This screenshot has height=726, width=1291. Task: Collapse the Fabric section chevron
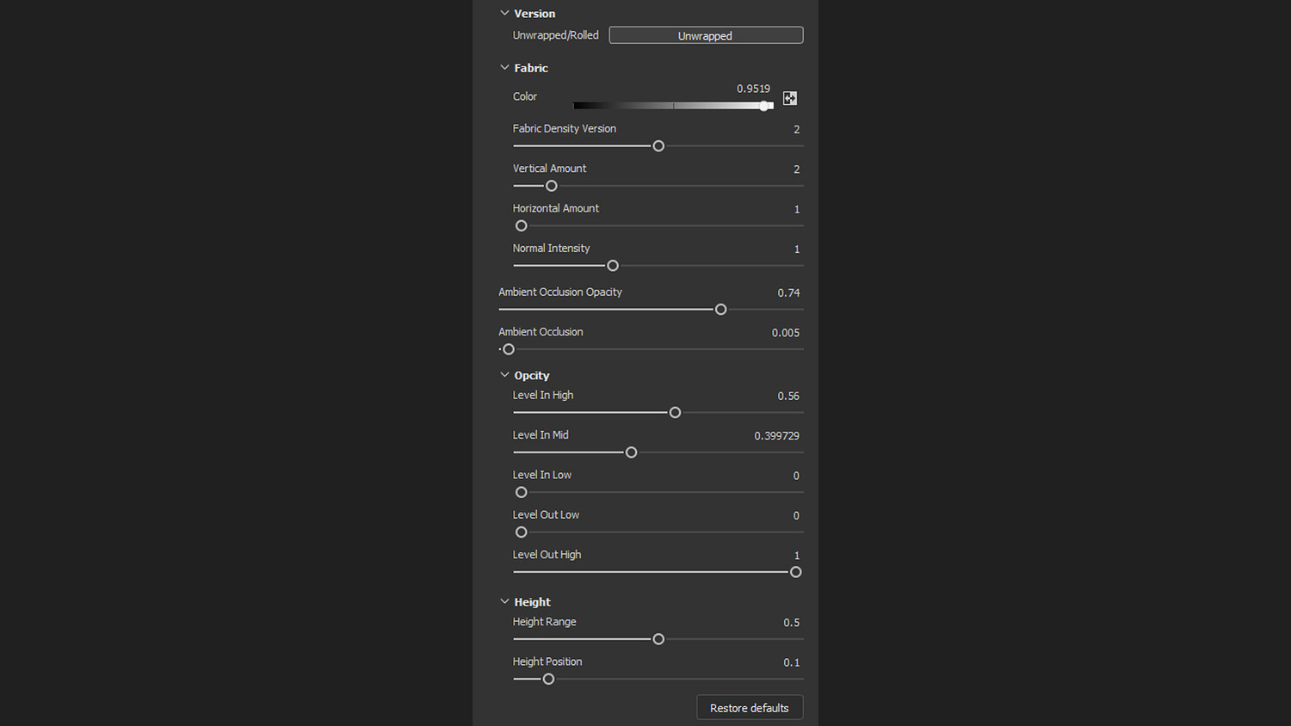(505, 68)
